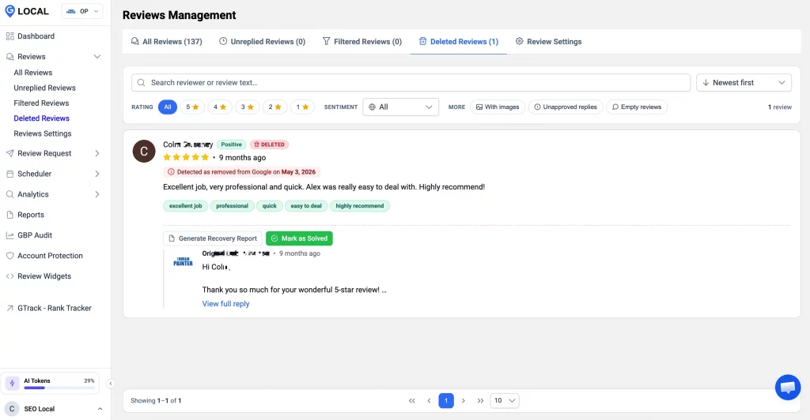Open Reviews Settings in sidebar
Viewport: 810px width, 420px height.
tap(43, 133)
